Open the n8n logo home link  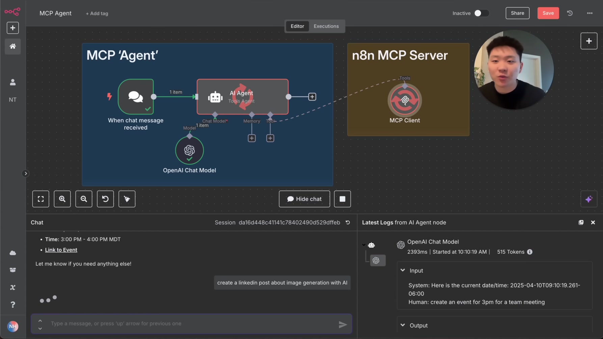12,12
